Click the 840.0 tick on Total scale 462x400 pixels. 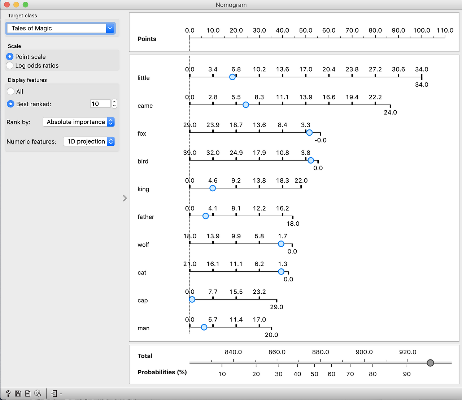point(233,352)
